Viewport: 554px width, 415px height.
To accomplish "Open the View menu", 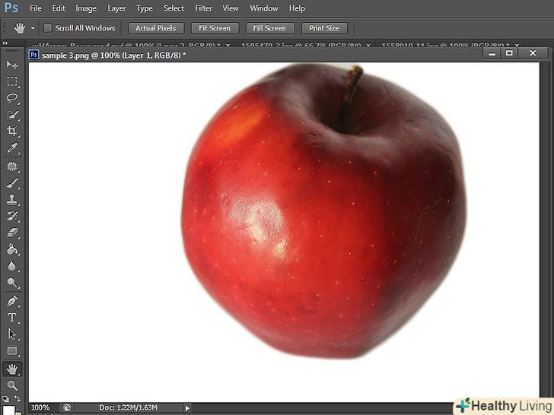I will pyautogui.click(x=231, y=8).
